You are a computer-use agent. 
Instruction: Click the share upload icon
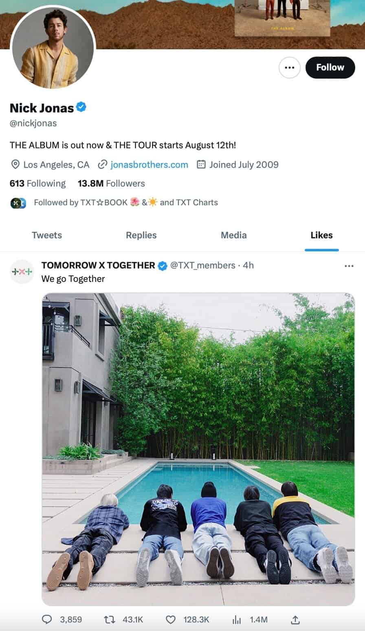(295, 620)
